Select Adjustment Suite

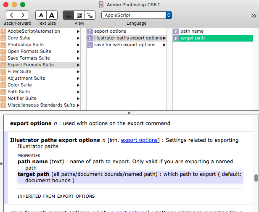click(x=40, y=78)
